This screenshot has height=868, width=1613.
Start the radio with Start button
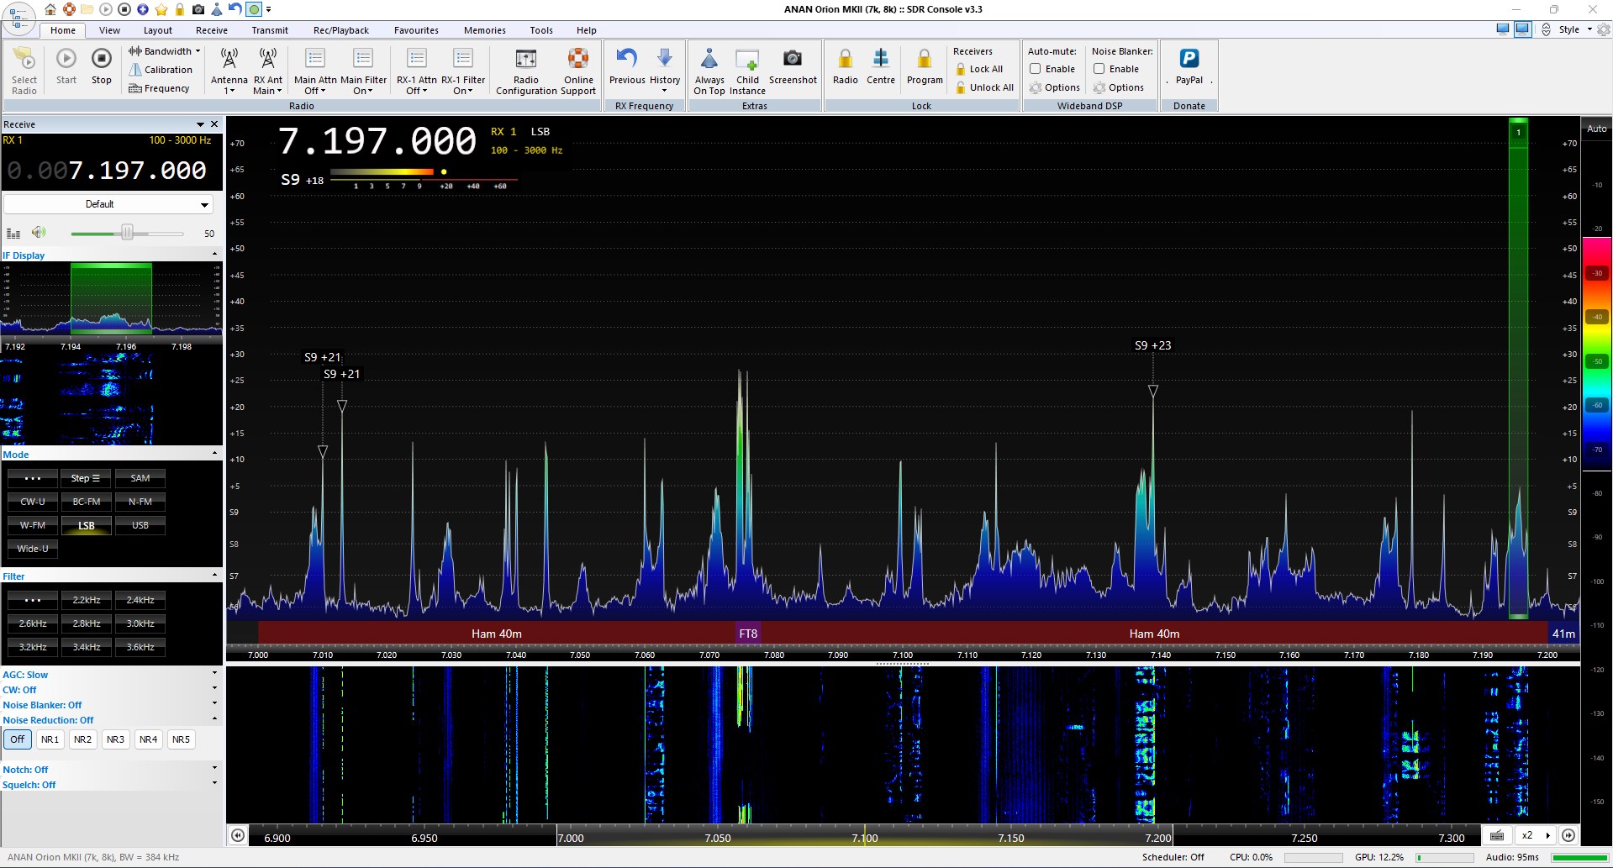pos(66,66)
